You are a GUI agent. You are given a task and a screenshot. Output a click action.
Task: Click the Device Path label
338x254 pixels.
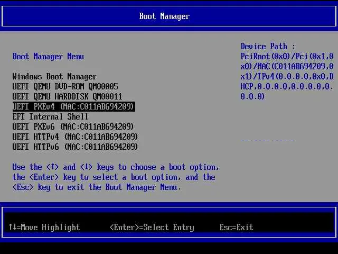[x=268, y=46]
